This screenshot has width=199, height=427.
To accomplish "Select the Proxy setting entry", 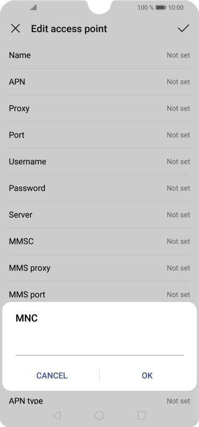I will point(99,108).
